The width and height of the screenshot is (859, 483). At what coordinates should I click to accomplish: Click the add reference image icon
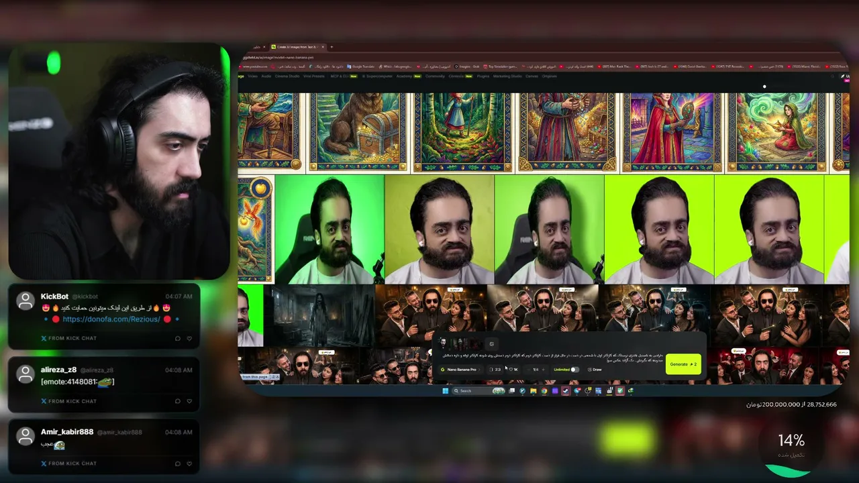click(x=491, y=344)
